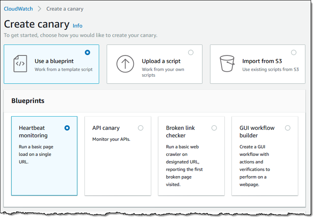315x219 pixels.
Task: Click the upload arrow circle icon
Action: [125, 64]
